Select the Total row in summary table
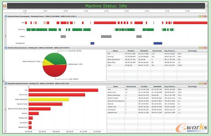The height and width of the screenshot is (136, 211). tap(157, 65)
